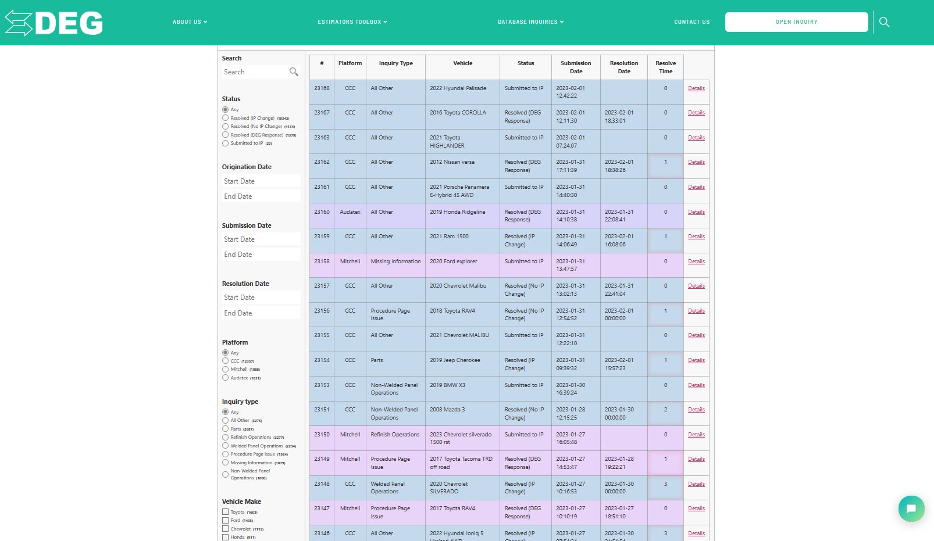
Task: Select Any under Platform filter
Action: tap(225, 353)
